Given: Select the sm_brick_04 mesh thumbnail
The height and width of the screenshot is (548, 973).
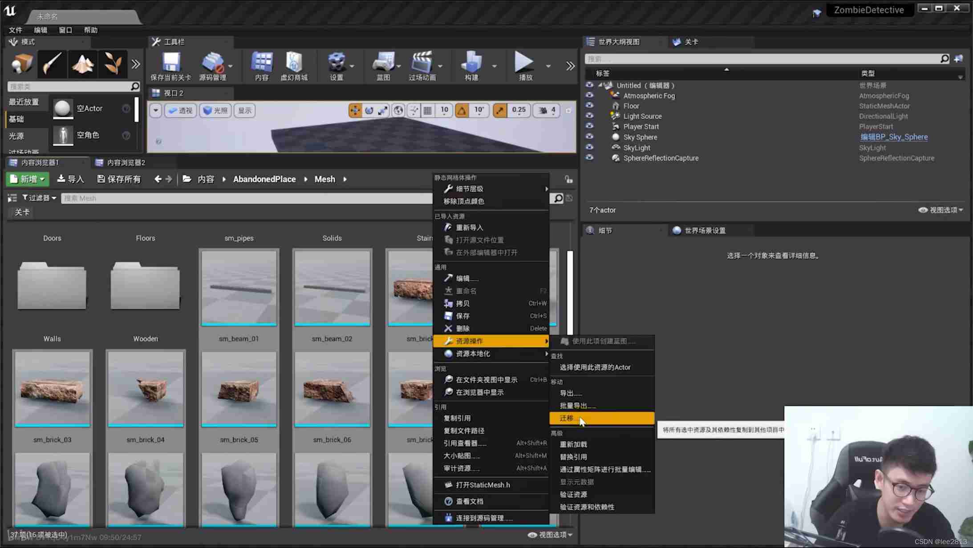Looking at the screenshot, I should pyautogui.click(x=146, y=389).
